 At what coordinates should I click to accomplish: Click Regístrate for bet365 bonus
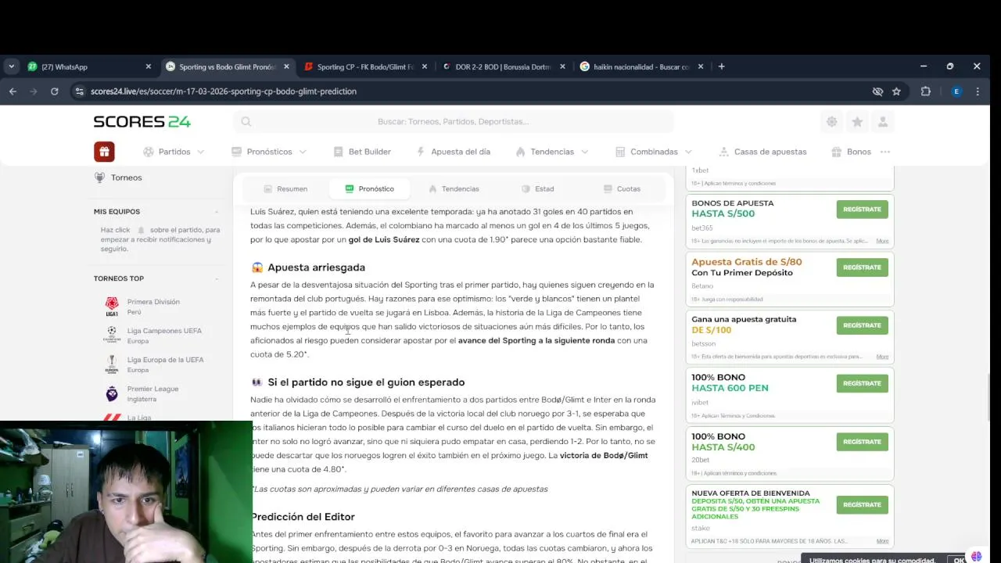point(862,210)
